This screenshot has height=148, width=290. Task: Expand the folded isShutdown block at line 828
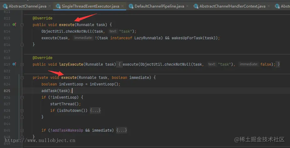(22, 111)
